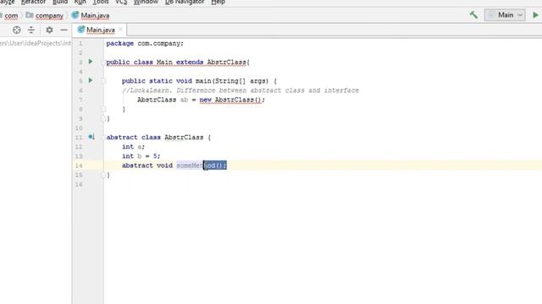Screen dimensions: 542x304
Task: Click the company breadcrumb folder
Action: (x=45, y=15)
